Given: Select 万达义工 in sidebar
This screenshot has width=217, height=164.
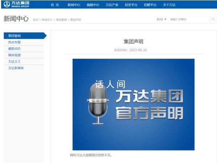Looking at the screenshot, I should [x=24, y=62].
